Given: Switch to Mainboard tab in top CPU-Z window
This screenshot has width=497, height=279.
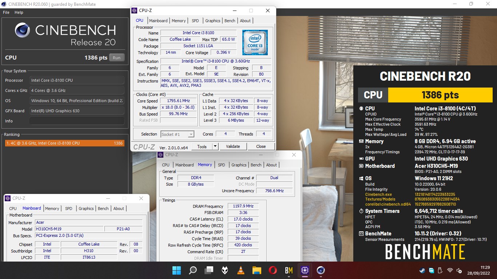Looking at the screenshot, I should pyautogui.click(x=158, y=21).
